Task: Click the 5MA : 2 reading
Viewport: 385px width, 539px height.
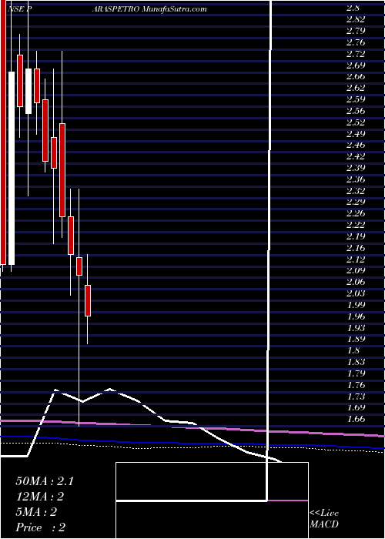Action: (36, 512)
